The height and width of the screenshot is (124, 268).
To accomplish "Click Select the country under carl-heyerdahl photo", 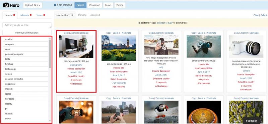I will pos(76,76).
